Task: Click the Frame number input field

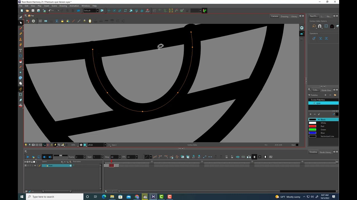Action: pos(79,157)
